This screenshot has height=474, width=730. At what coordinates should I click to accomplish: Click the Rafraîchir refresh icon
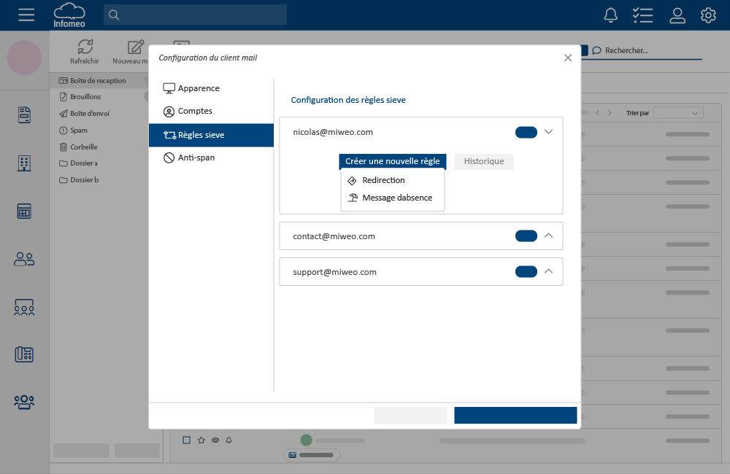click(85, 47)
